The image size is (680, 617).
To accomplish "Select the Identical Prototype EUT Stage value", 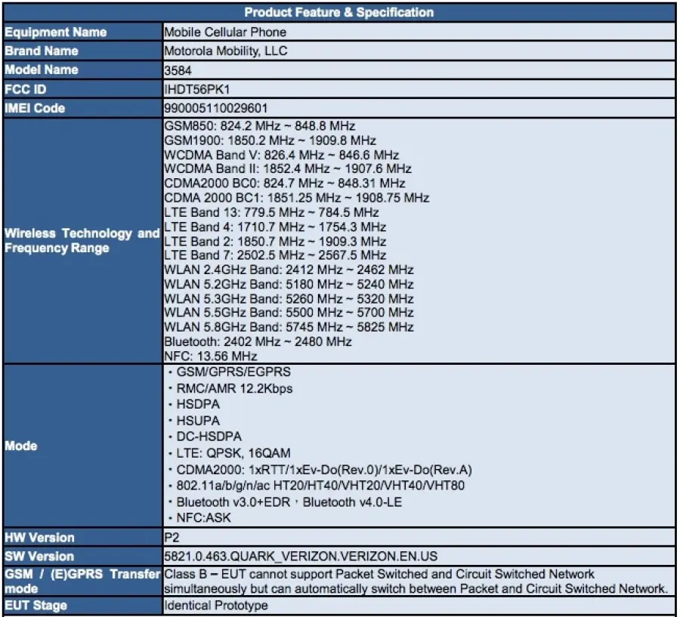I will pos(215,605).
